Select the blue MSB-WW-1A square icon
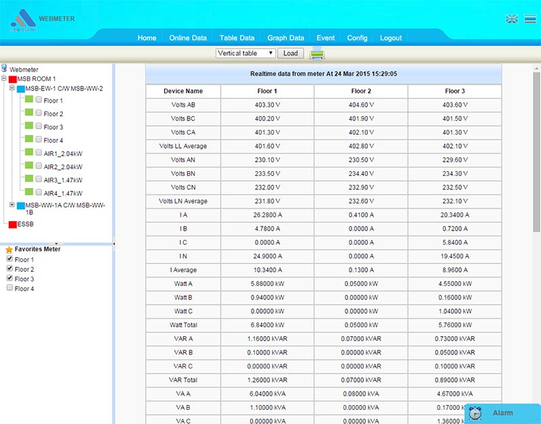Viewport: 541px width, 424px height. (21, 206)
